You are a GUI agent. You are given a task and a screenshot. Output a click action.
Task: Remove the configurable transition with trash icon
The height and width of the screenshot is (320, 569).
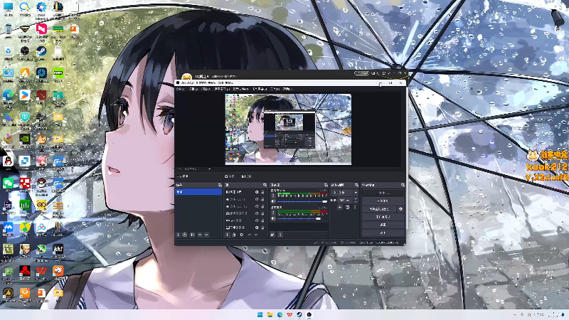(x=347, y=207)
